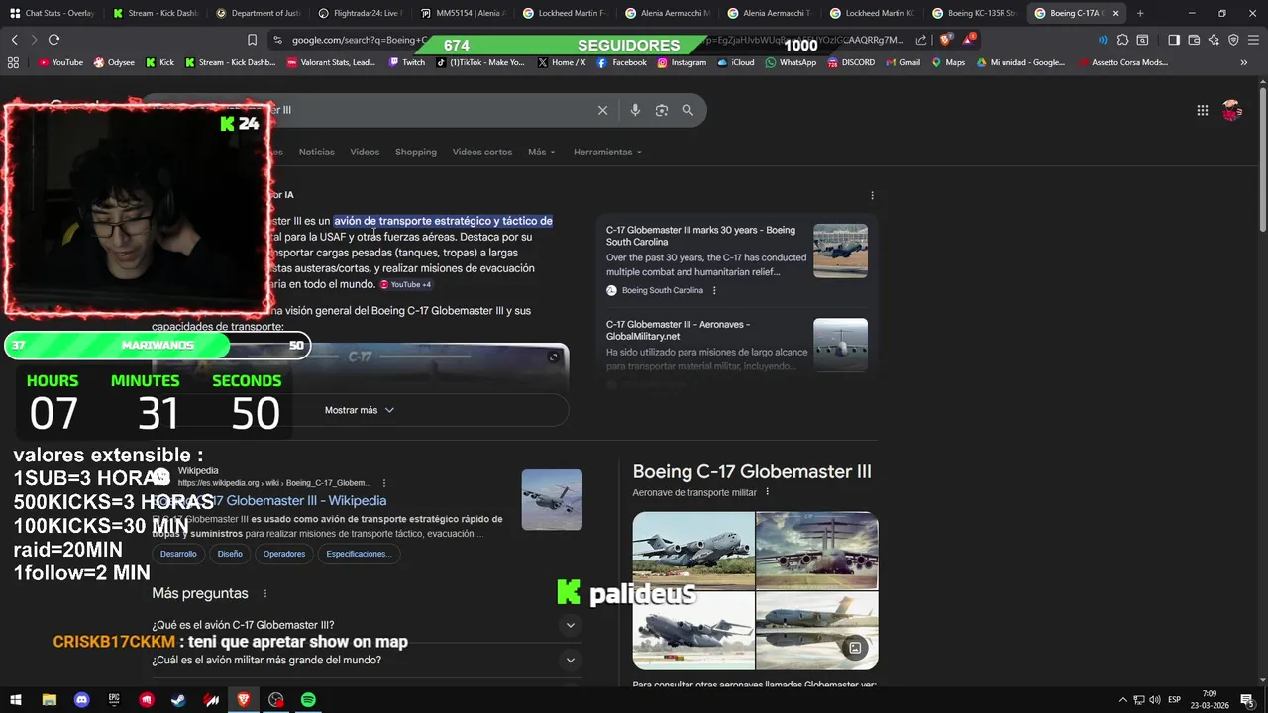
Task: Jump to the Especificaciones section chip
Action: [360, 554]
